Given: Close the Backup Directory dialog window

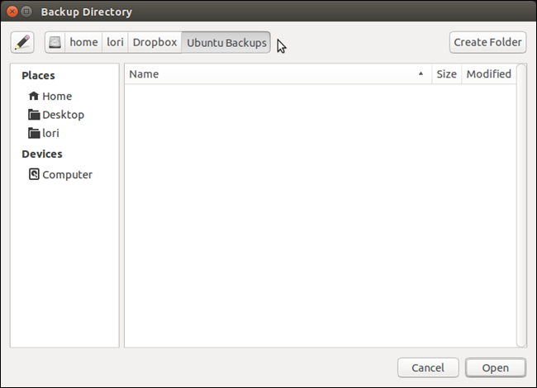Looking at the screenshot, I should click(10, 12).
